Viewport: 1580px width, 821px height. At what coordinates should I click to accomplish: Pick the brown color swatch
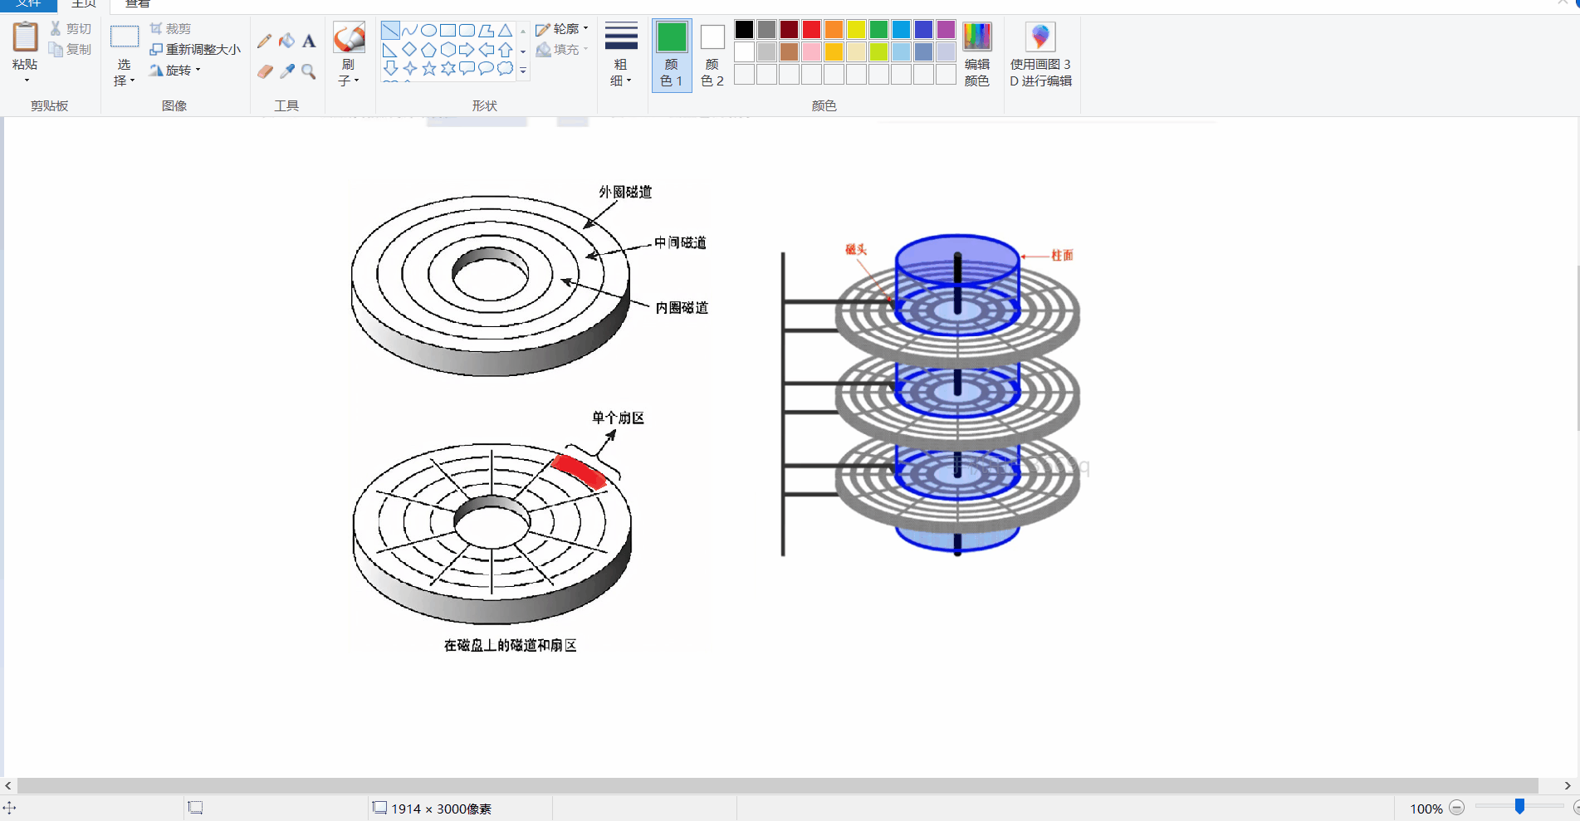tap(790, 52)
